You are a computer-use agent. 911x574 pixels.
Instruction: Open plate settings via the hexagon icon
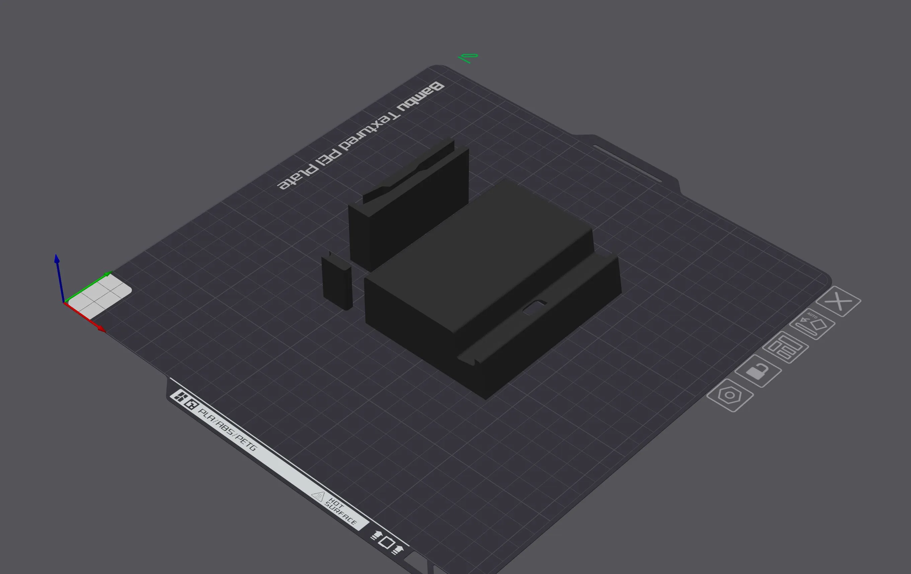point(730,395)
